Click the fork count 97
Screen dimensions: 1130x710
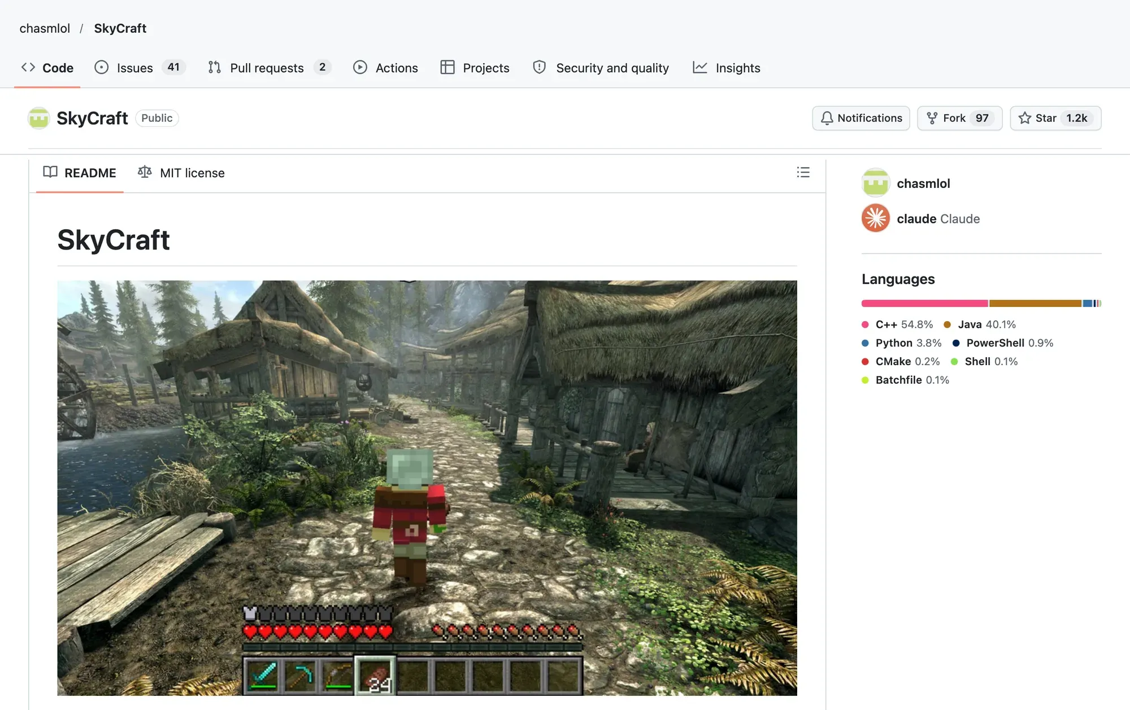[982, 118]
